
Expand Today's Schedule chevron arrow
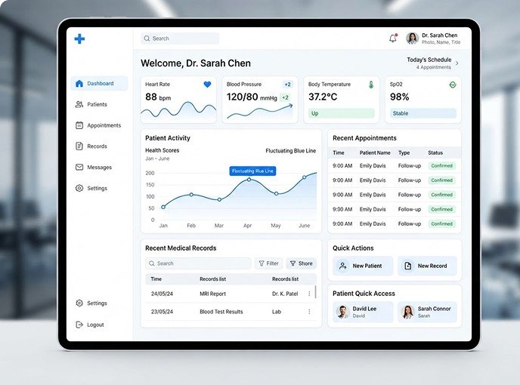[x=457, y=63]
